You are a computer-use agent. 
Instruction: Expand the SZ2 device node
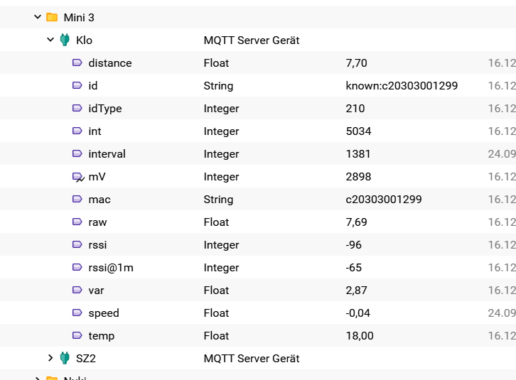(x=50, y=358)
